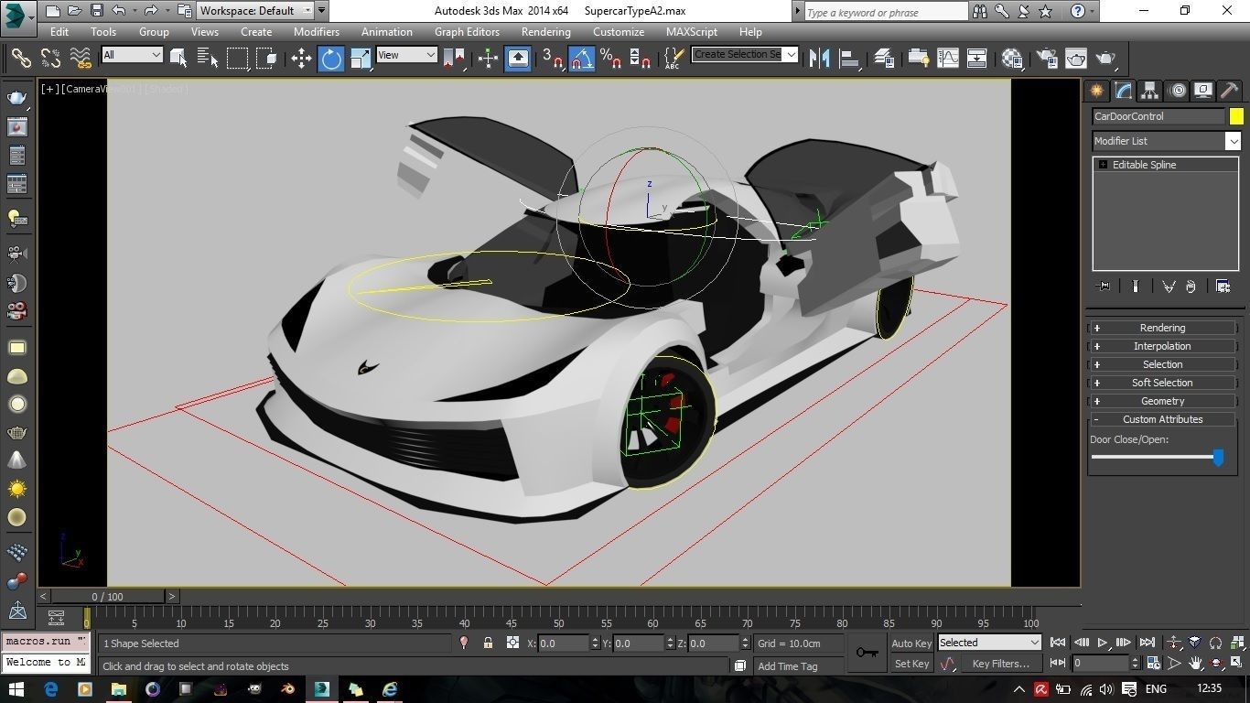
Task: Open Render Setup dialog
Action: (x=1047, y=58)
